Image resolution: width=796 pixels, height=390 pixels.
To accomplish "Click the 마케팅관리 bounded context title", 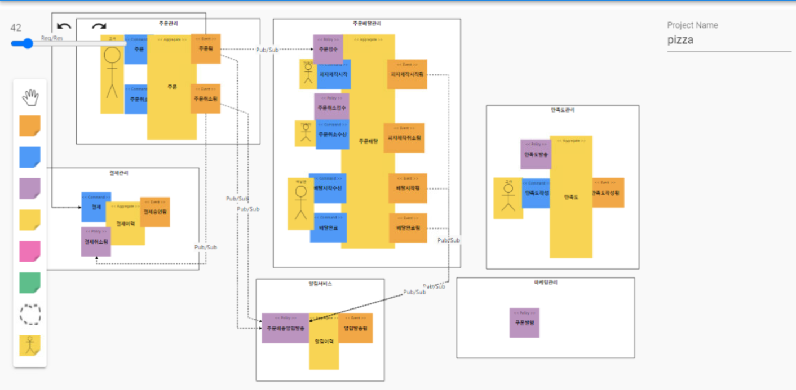I will tap(545, 283).
